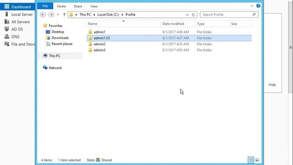Switch to Large icons view
The image size is (293, 165).
point(257,160)
